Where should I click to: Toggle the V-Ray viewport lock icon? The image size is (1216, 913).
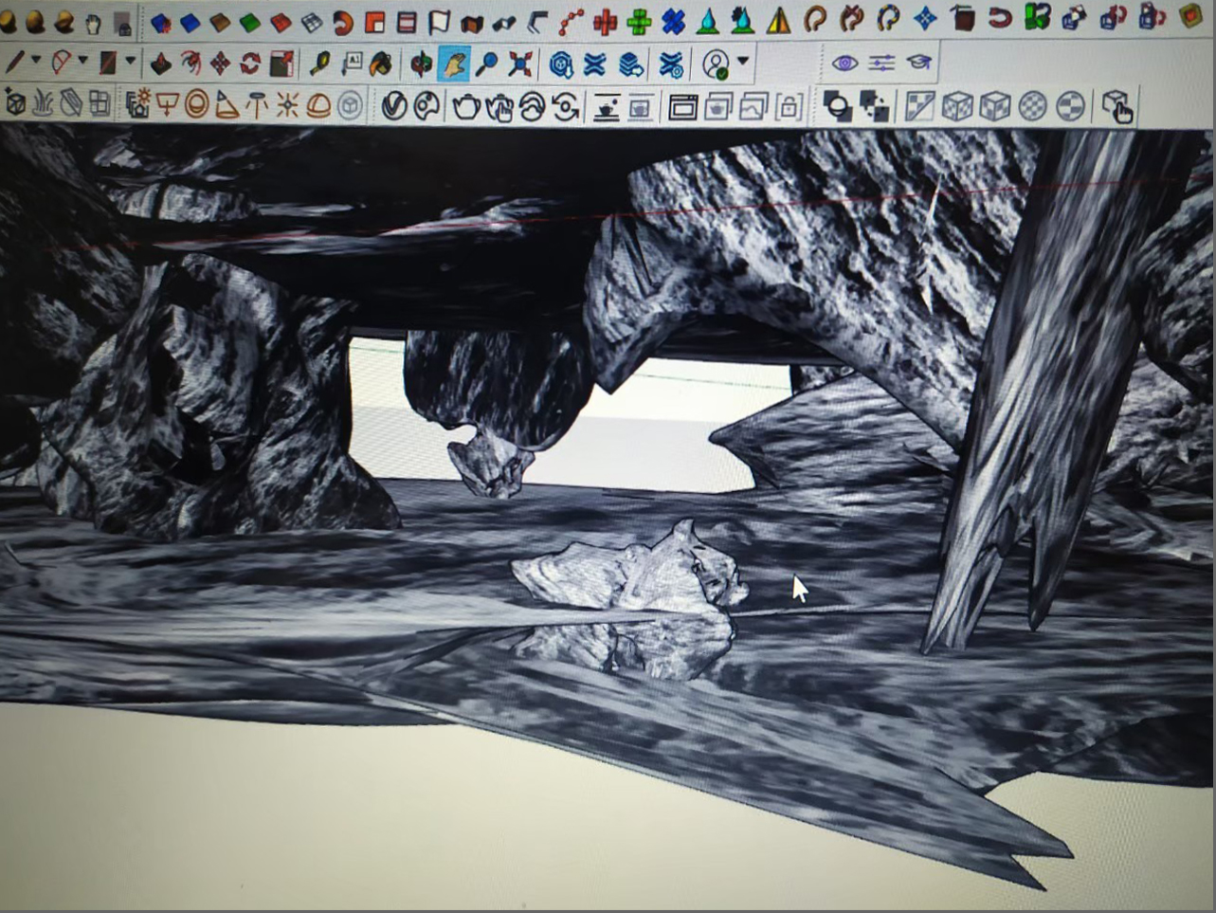(x=789, y=107)
